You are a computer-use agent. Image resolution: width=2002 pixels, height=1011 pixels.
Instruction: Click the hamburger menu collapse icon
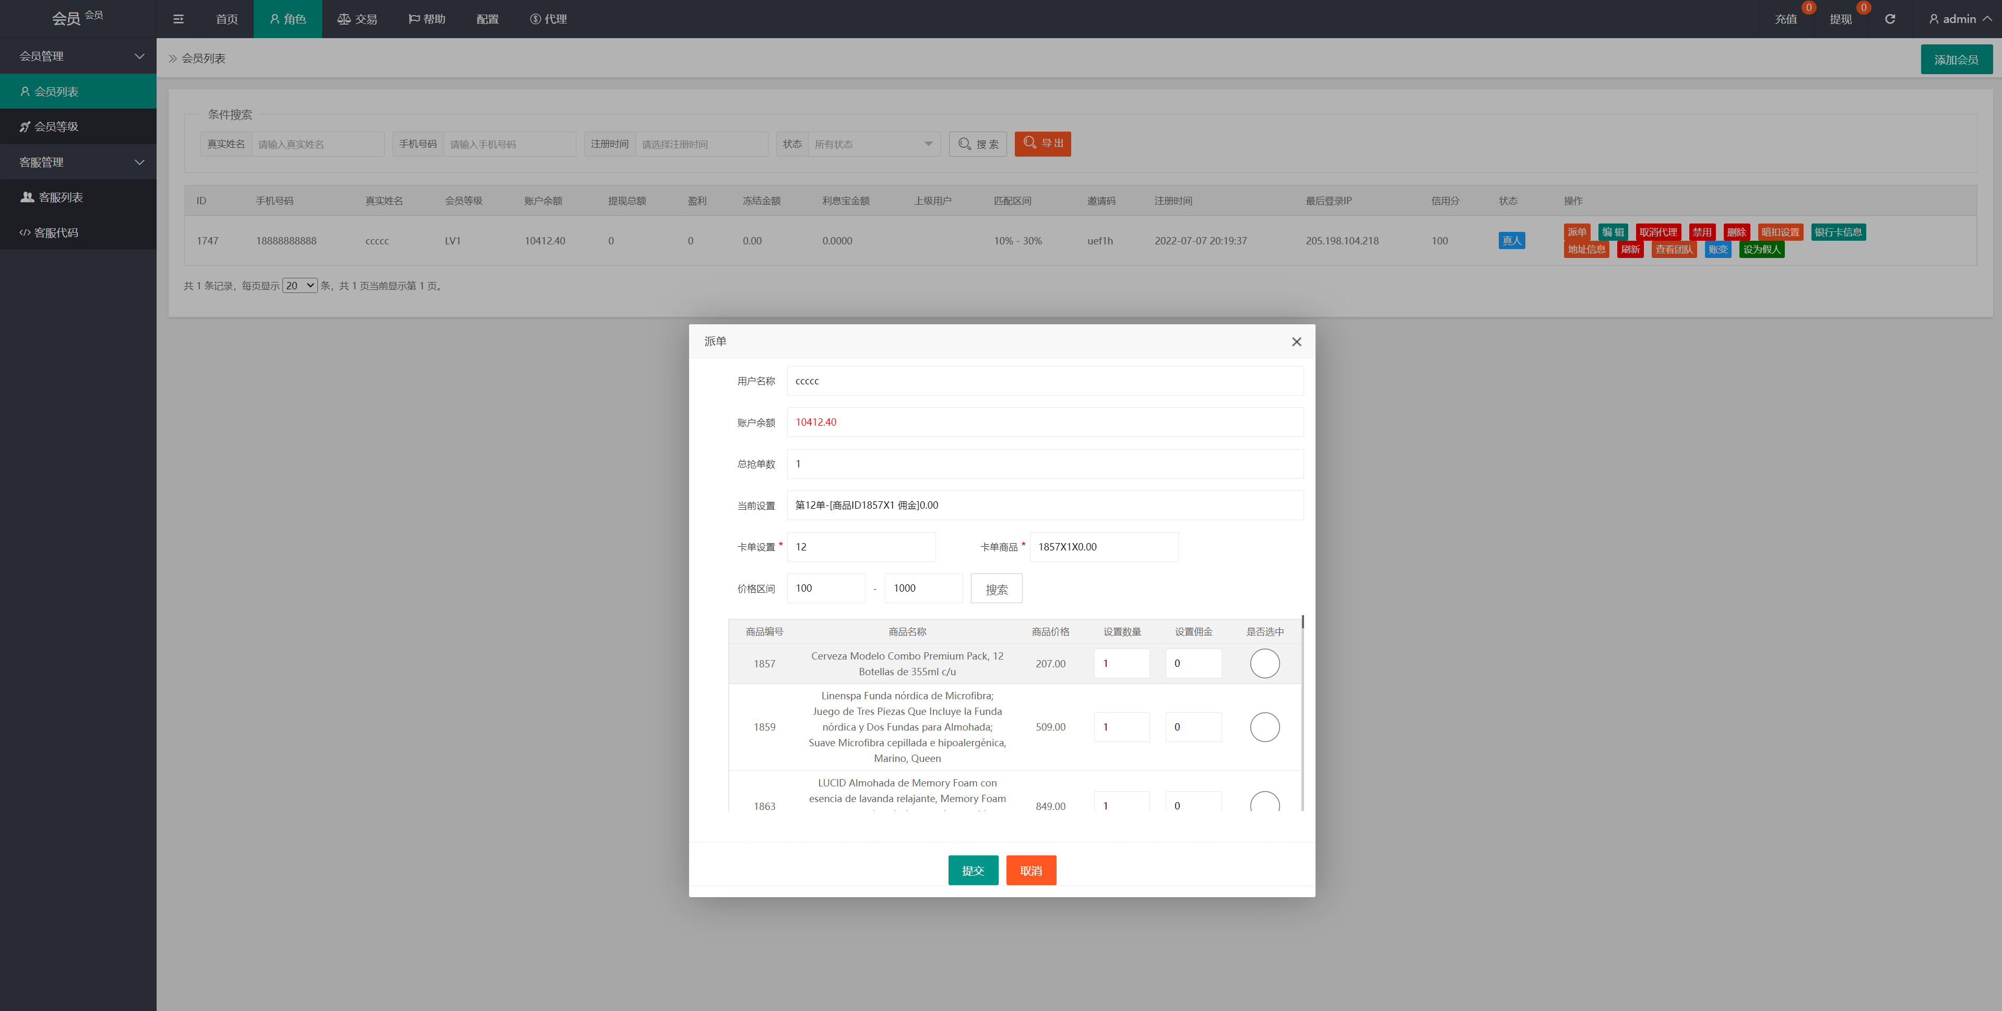point(178,19)
